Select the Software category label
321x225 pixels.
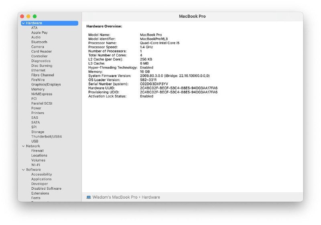point(33,170)
